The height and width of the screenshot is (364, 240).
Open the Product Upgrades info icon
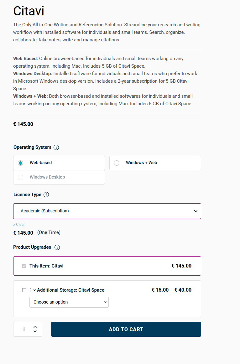(57, 247)
